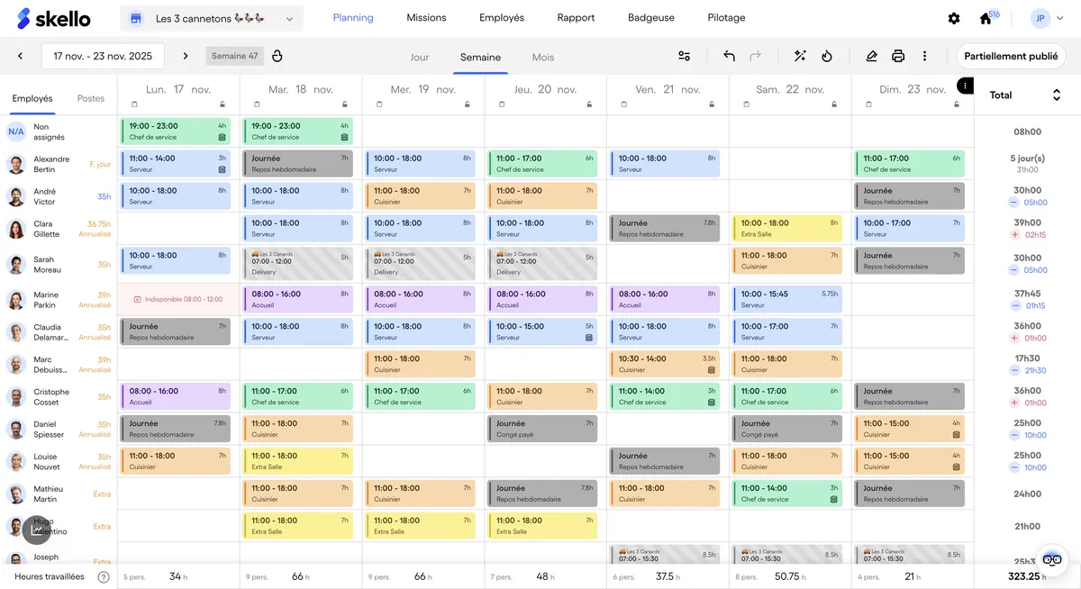Open the Badgeuse section
Viewport: 1081px width, 589px height.
click(650, 17)
